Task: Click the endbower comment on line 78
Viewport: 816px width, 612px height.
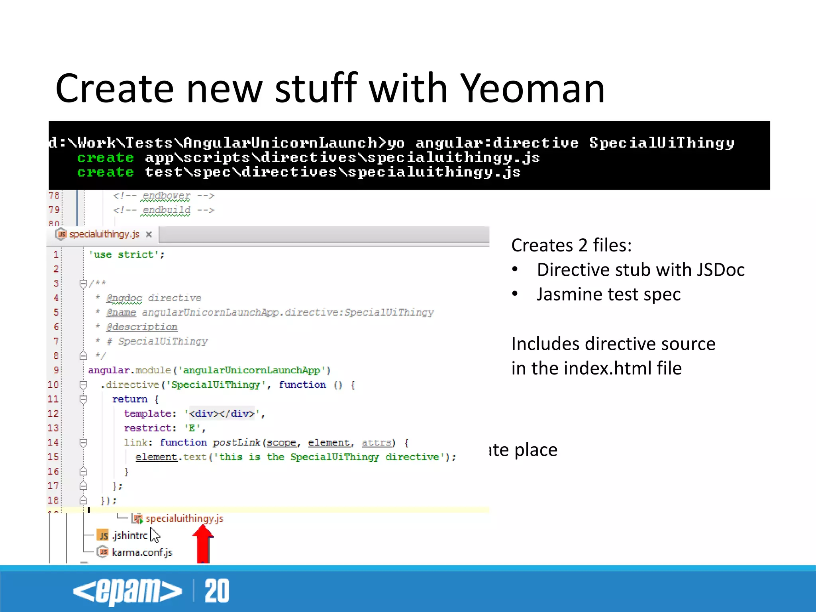Action: (164, 196)
